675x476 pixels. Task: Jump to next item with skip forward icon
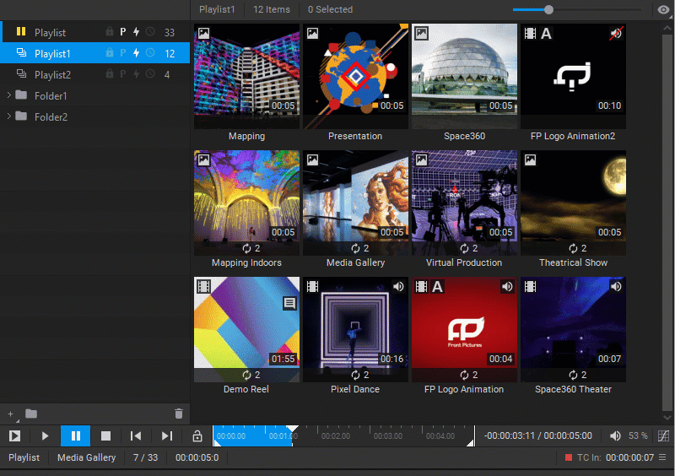pos(166,436)
